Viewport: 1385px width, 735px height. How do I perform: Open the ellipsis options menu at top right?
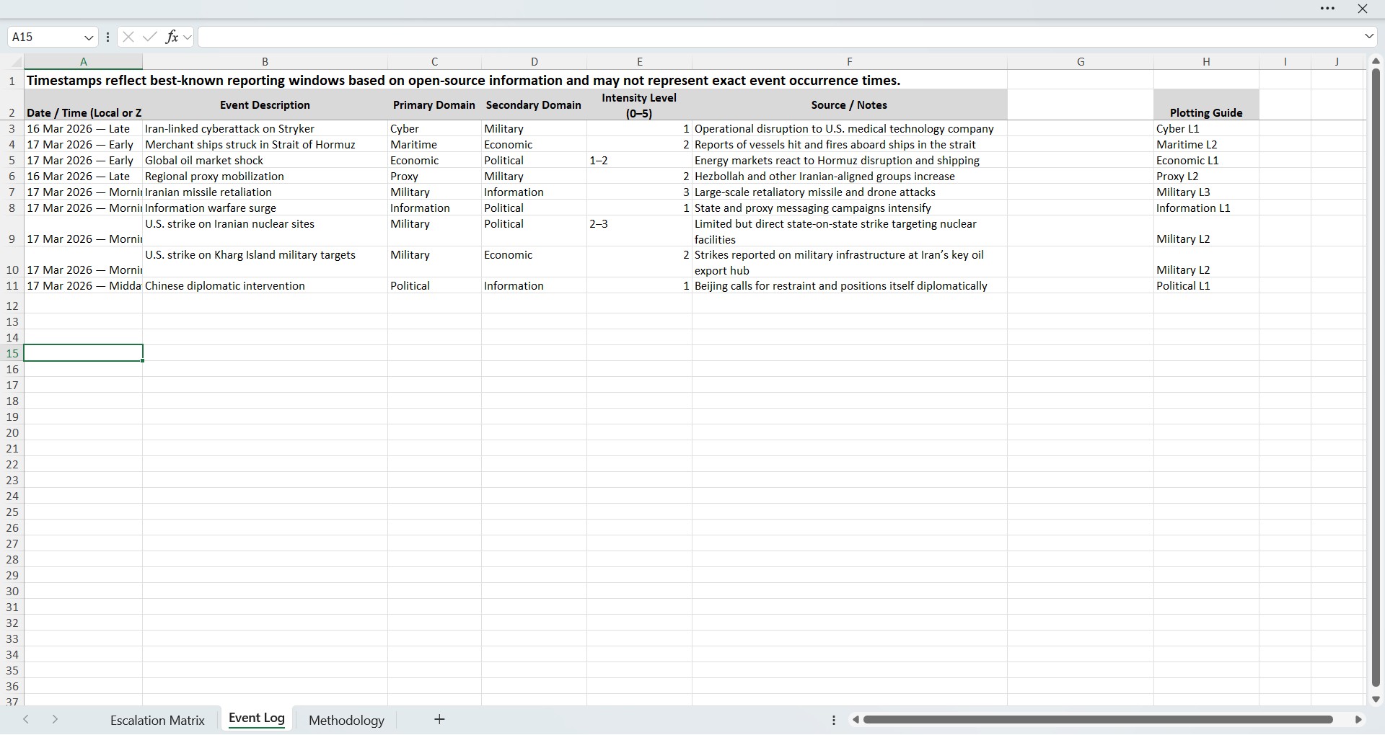[1328, 9]
